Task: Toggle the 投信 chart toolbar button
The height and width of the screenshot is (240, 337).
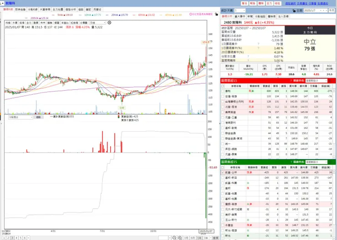Action: click(x=22, y=23)
